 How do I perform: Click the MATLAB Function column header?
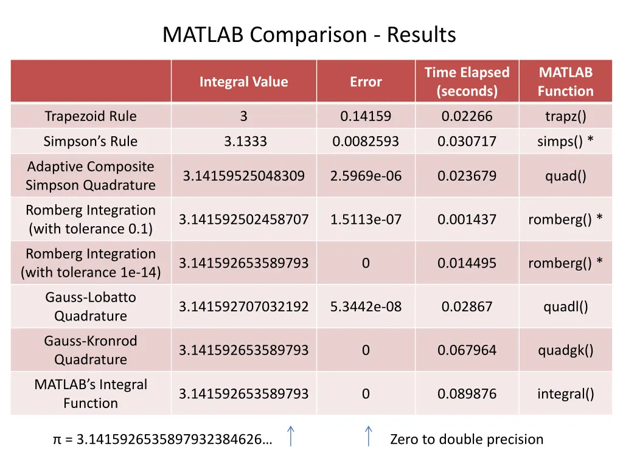click(x=565, y=81)
